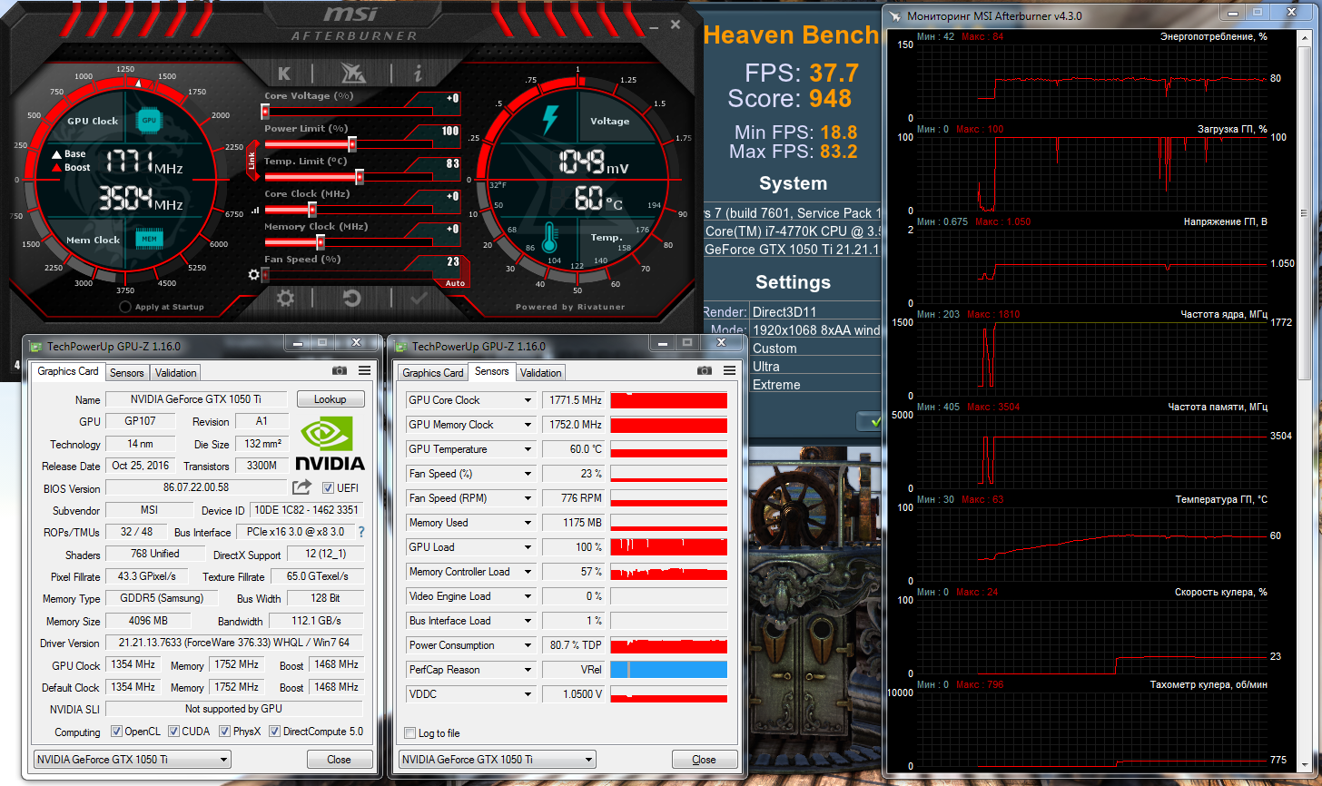Toggle the PhysX checkbox
The height and width of the screenshot is (786, 1322).
coord(224,732)
